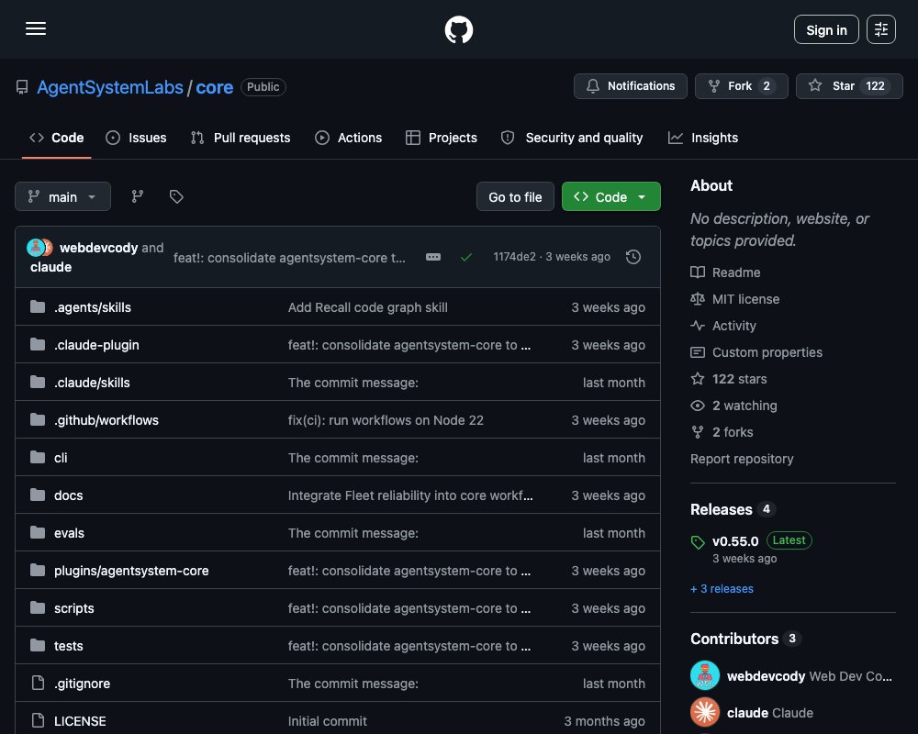Click the Sign in button
918x734 pixels.
(826, 29)
